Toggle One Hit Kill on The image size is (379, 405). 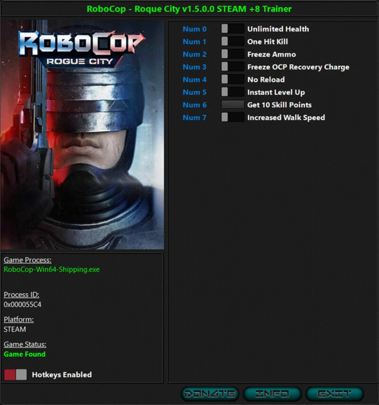click(232, 42)
